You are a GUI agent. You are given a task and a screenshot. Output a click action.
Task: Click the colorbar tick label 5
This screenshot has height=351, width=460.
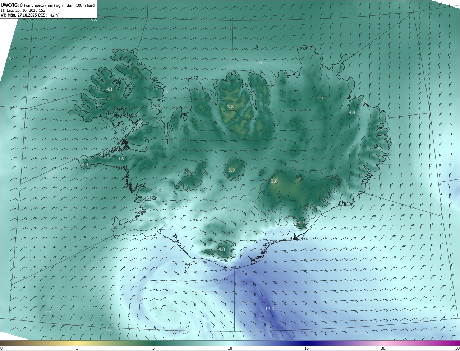click(x=153, y=348)
